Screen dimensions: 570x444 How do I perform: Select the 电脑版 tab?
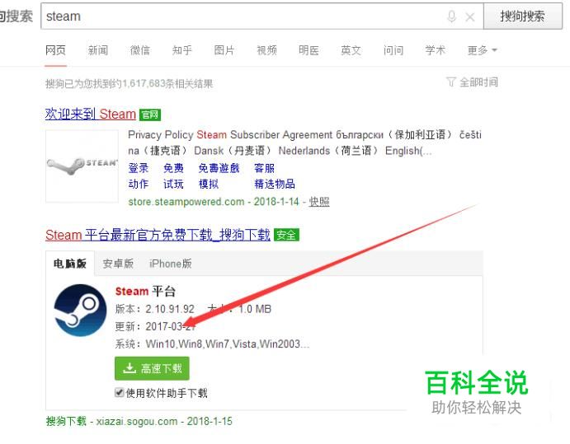[70, 264]
